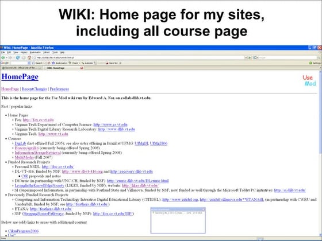Open the CtR proposals and notes link
The width and height of the screenshot is (322, 241).
(24, 176)
